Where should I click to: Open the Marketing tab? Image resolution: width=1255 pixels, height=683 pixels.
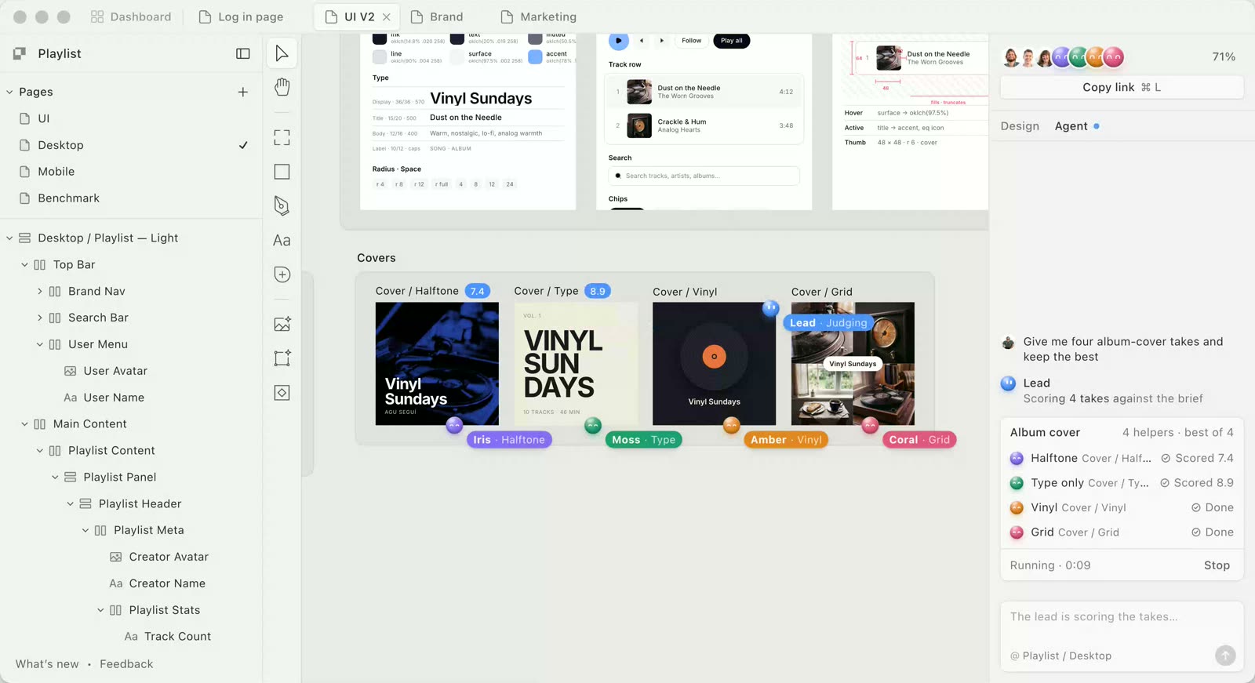tap(539, 16)
